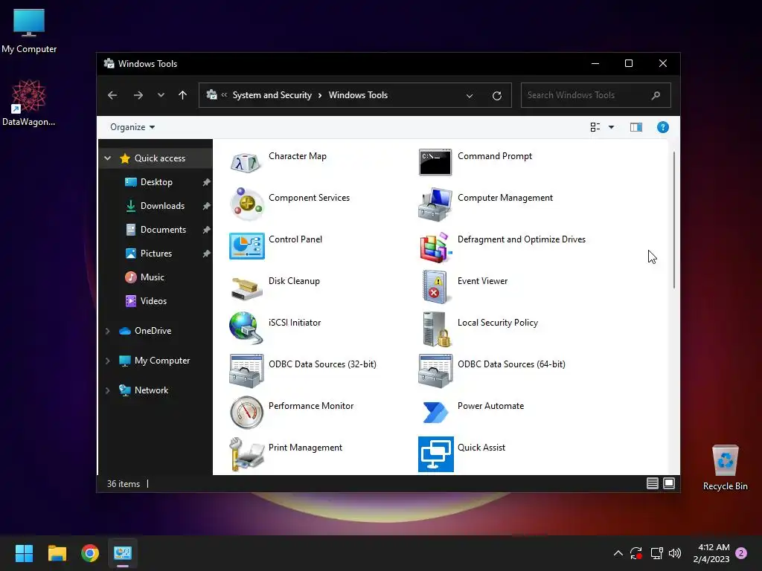This screenshot has height=571, width=762.
Task: Open the Windows Start button
Action: [x=24, y=553]
